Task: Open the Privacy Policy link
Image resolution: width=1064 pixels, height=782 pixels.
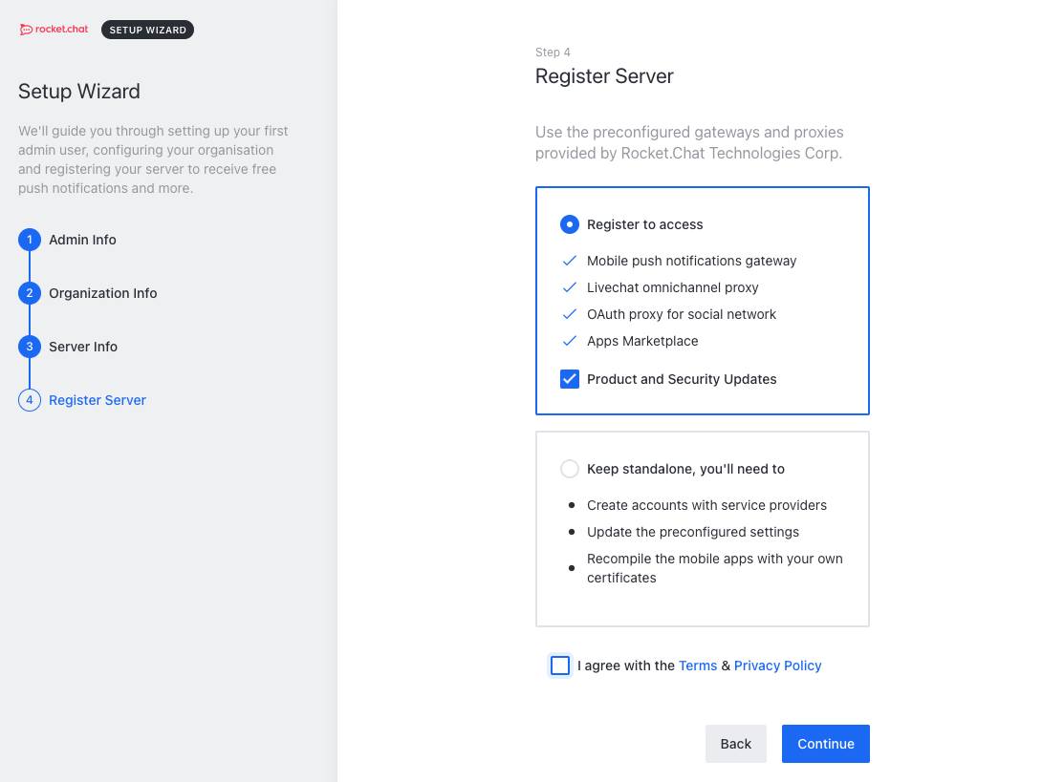Action: click(x=777, y=666)
